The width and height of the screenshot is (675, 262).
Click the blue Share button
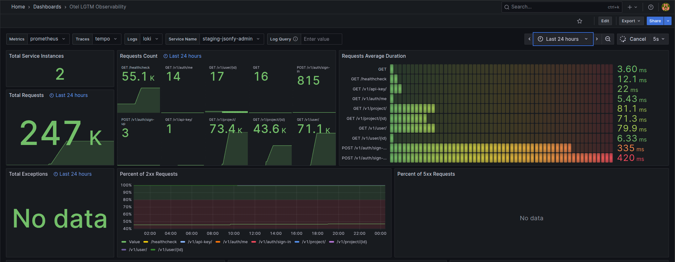pos(655,21)
